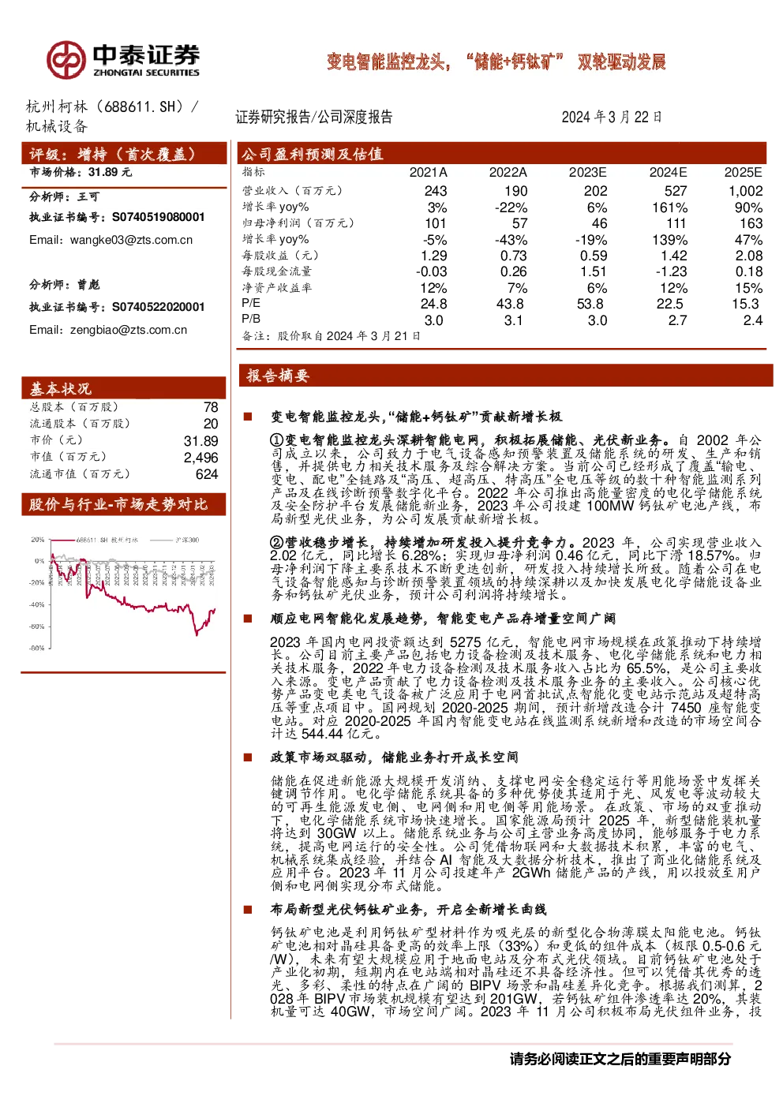Viewport: 783px width, 1107px height.
Task: Click the float market cap value 624
Action: coord(207,474)
